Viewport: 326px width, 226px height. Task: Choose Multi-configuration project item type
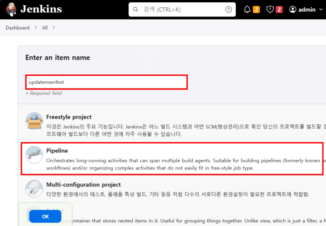click(84, 184)
